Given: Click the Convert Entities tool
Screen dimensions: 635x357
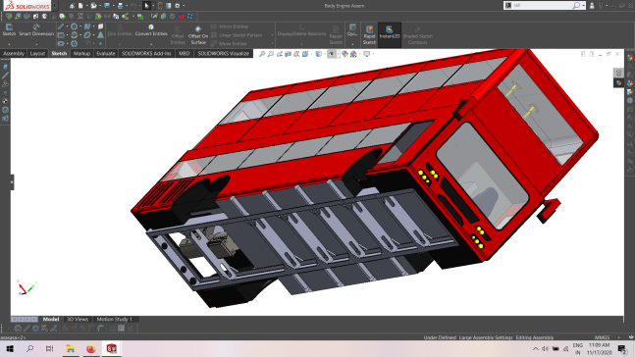Looking at the screenshot, I should tap(151, 30).
